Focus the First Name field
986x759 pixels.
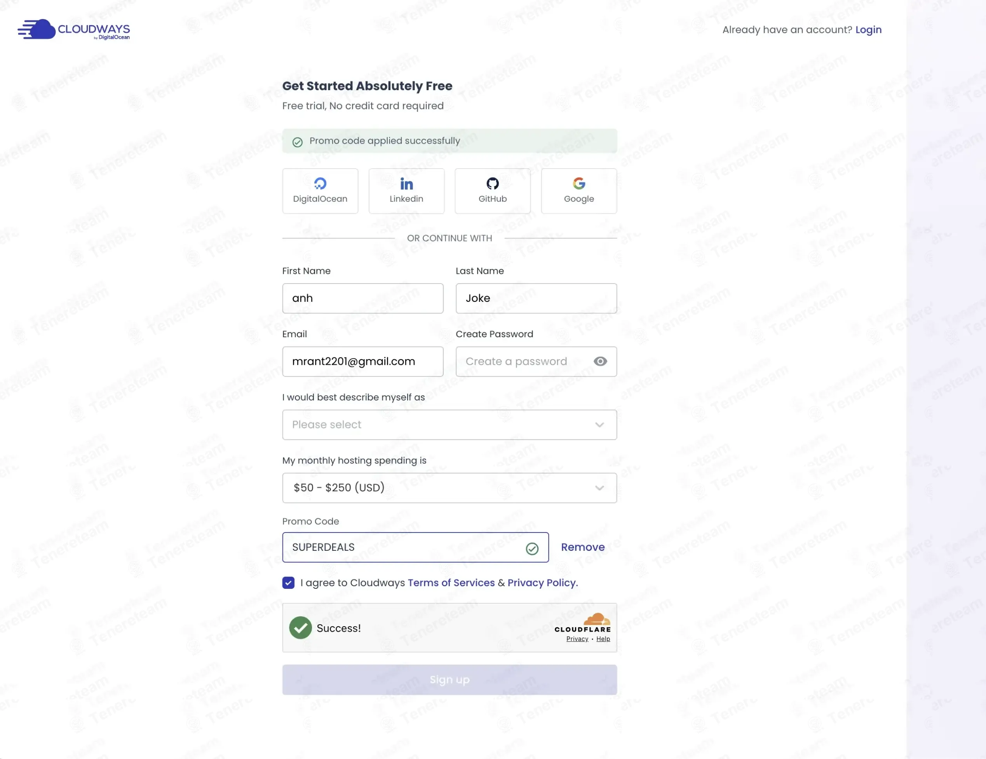point(362,298)
